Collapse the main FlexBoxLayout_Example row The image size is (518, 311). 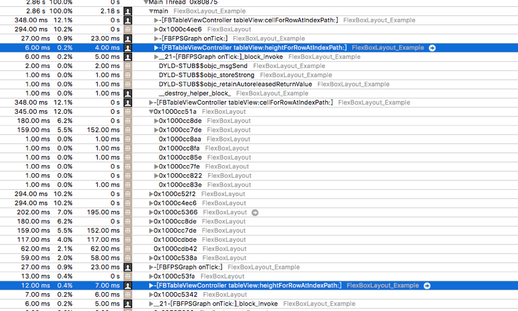(151, 11)
